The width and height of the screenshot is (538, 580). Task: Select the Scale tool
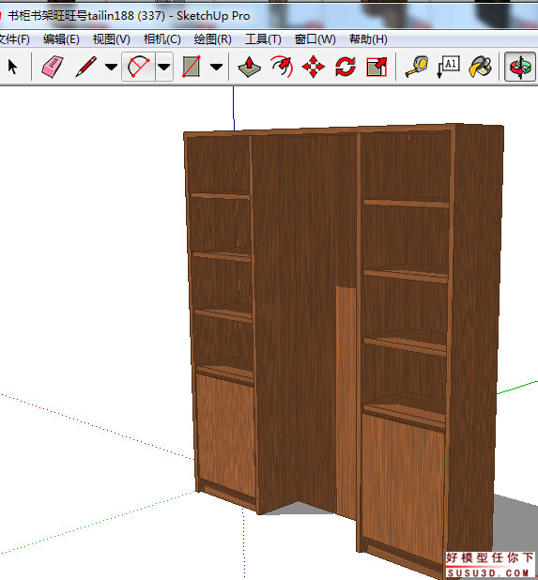(377, 67)
